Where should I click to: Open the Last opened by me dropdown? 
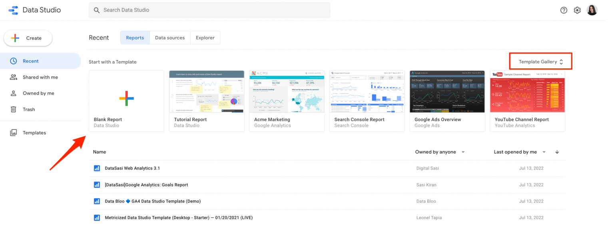tap(519, 152)
